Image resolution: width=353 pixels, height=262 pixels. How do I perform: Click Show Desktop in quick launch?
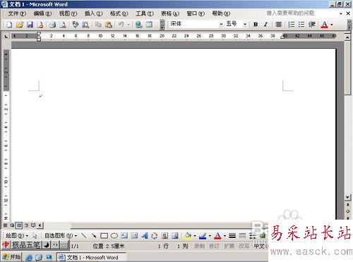[49, 257]
